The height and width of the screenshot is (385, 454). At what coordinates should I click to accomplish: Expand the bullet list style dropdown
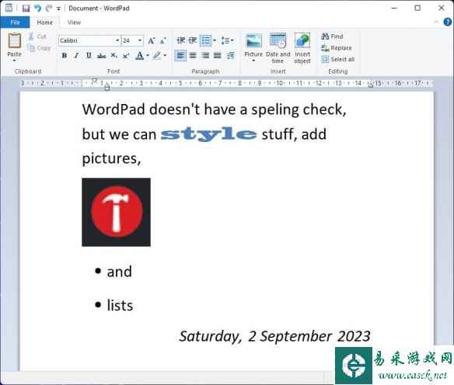(215, 40)
